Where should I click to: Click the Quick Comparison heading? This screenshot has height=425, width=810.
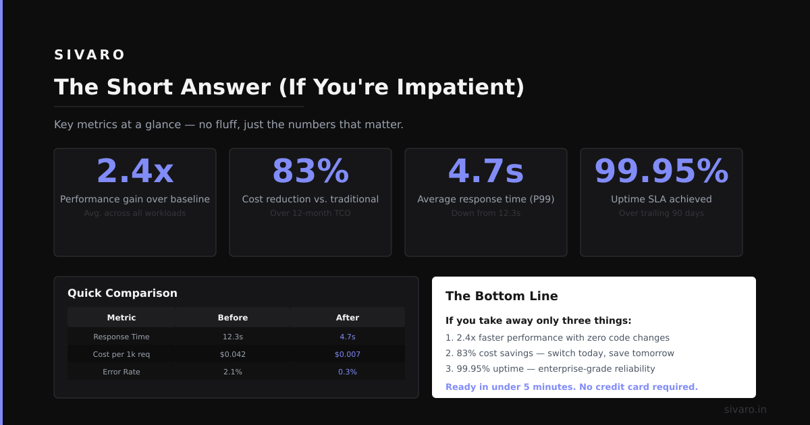tap(122, 293)
